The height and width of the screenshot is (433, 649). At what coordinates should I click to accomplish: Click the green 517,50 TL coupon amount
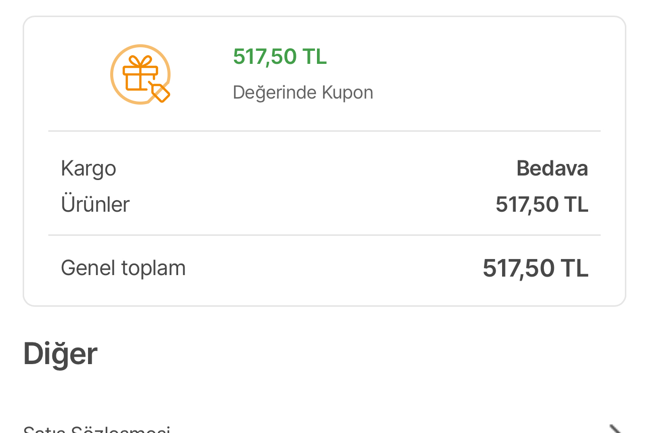click(x=280, y=56)
